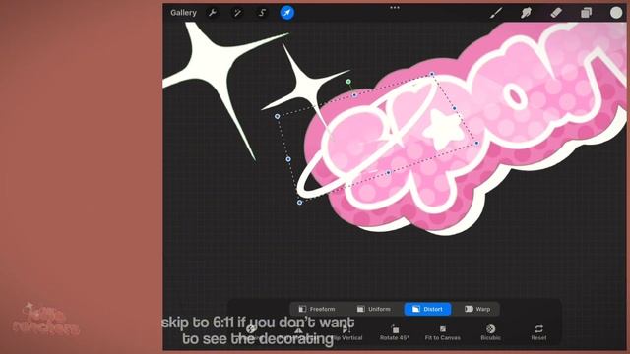Reset the transform

coord(538,333)
